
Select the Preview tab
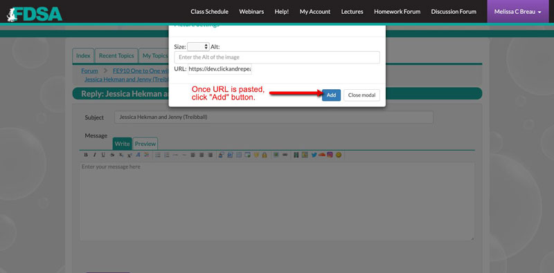[x=145, y=144]
